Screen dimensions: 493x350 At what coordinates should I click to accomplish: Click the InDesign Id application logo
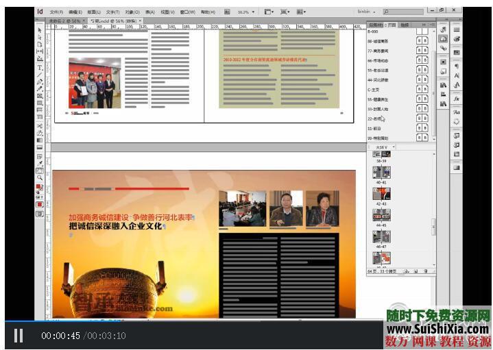(x=40, y=12)
